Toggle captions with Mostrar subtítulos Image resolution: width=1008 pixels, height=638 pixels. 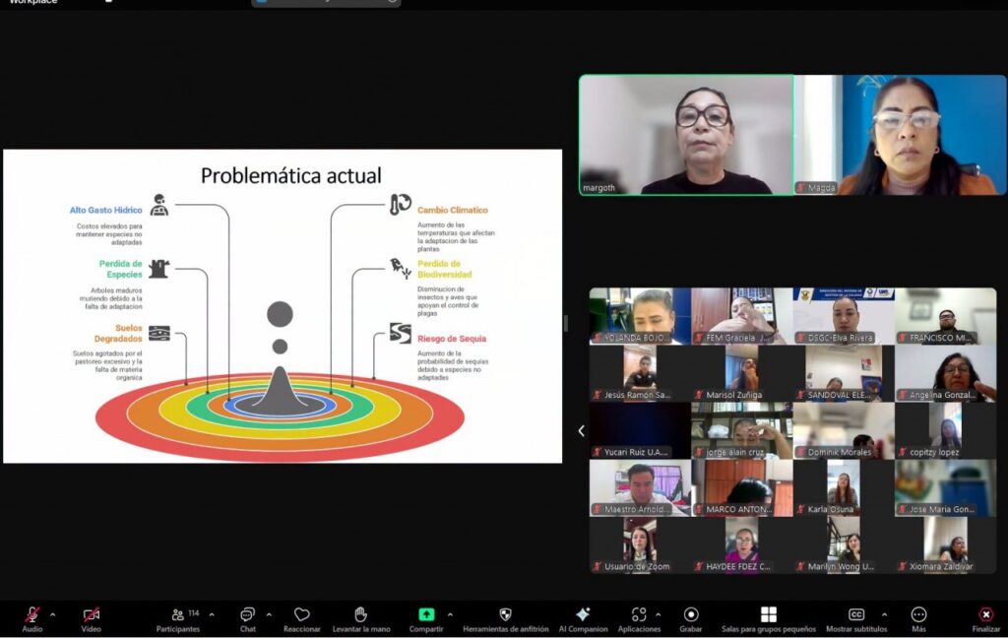(x=856, y=620)
